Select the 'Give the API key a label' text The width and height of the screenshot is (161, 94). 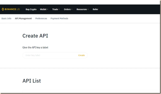(x=35, y=47)
